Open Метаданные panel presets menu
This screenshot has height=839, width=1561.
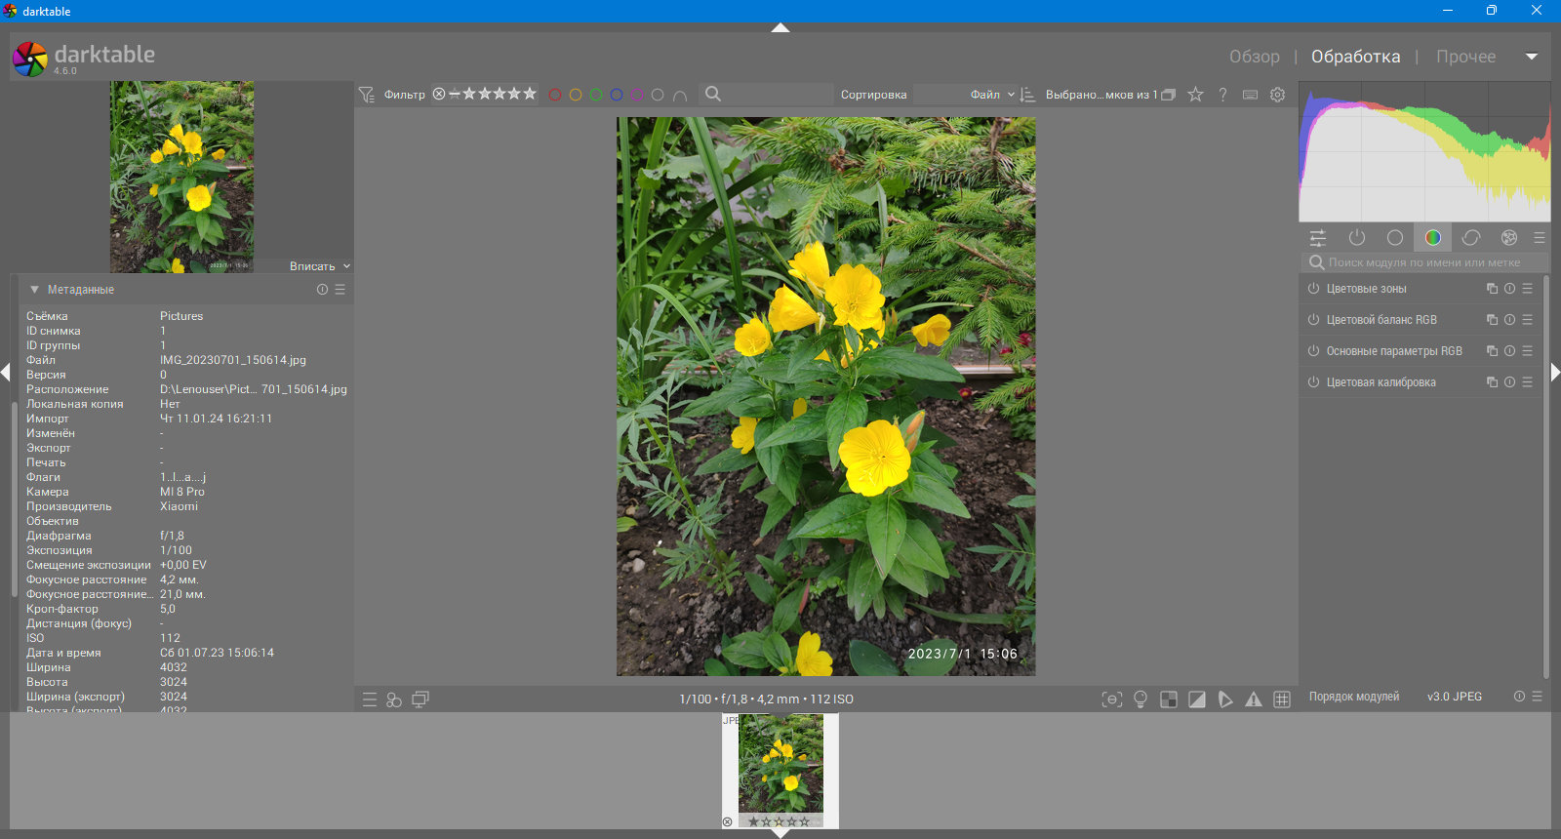coord(340,290)
